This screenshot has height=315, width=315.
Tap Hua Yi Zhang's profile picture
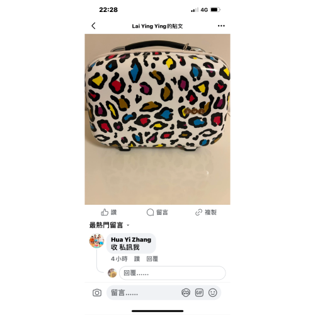point(96,241)
